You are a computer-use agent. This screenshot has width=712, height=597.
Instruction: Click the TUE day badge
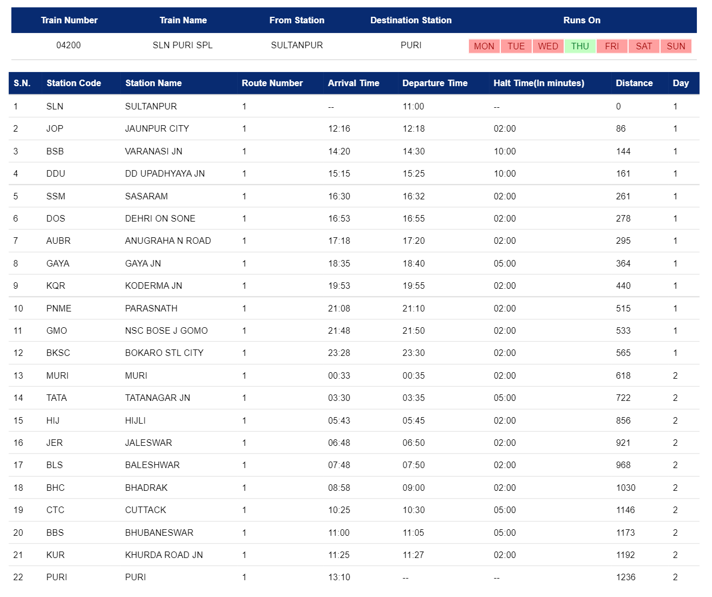pos(516,46)
